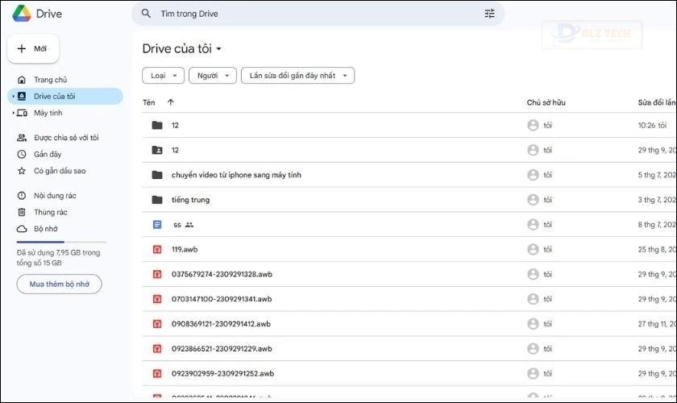677x403 pixels.
Task: Click the star icon beside Có gắn dấu sao
Action: pos(22,171)
